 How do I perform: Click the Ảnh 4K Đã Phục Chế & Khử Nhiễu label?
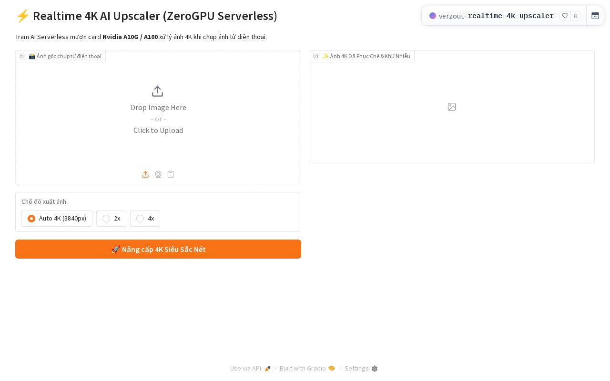(362, 56)
